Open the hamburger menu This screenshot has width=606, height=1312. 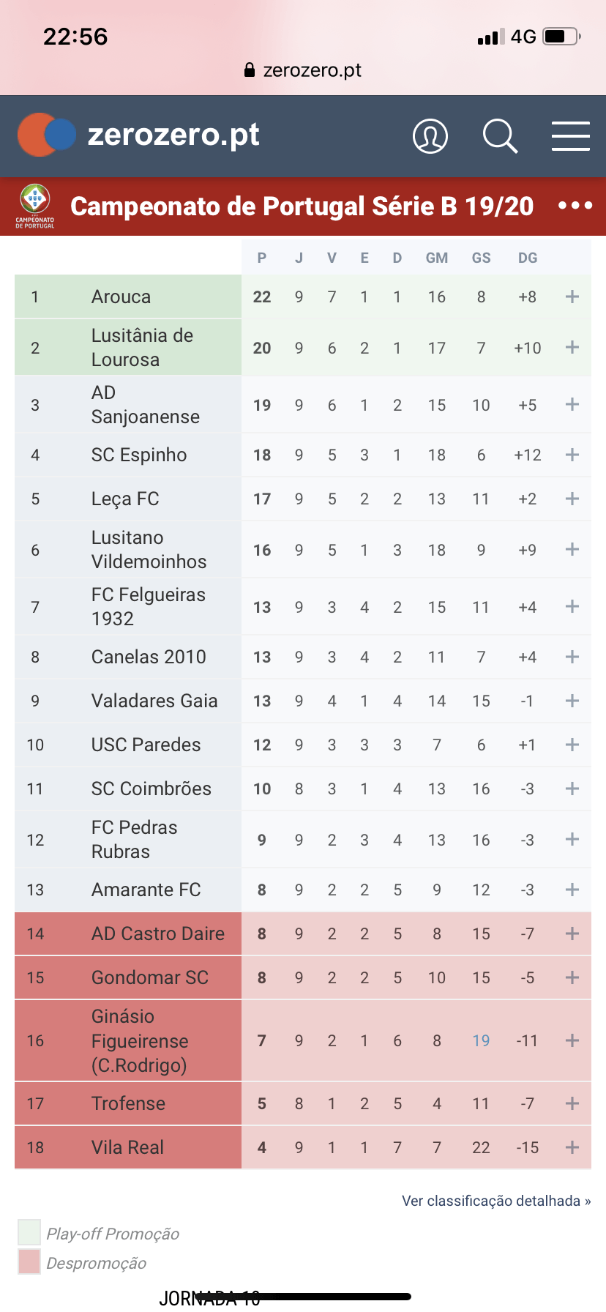[x=571, y=136]
